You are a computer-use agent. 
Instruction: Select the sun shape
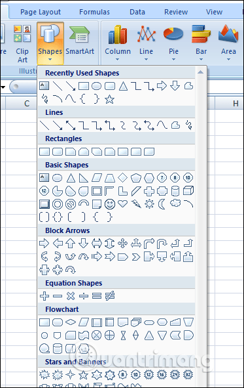[x=149, y=204]
